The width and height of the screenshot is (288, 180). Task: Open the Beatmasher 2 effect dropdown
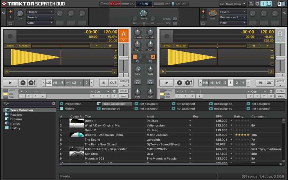coord(233,17)
